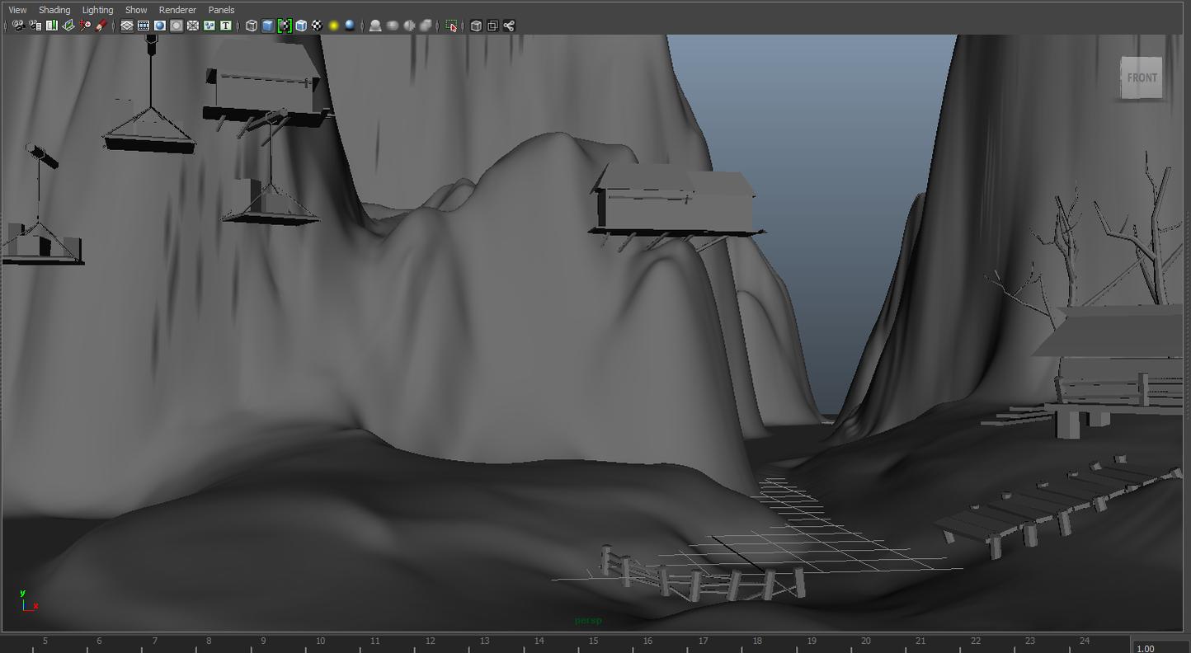Toggle the viewport Grid display
This screenshot has width=1191, height=653.
tap(127, 26)
